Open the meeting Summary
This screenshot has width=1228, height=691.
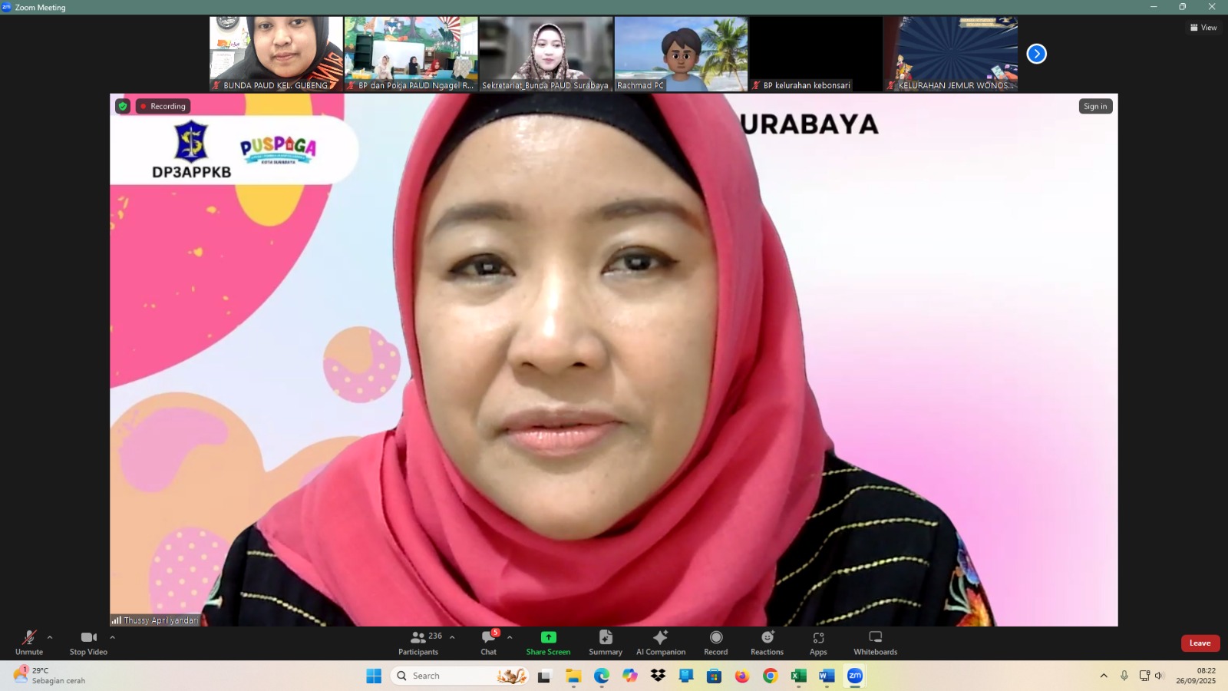tap(606, 643)
